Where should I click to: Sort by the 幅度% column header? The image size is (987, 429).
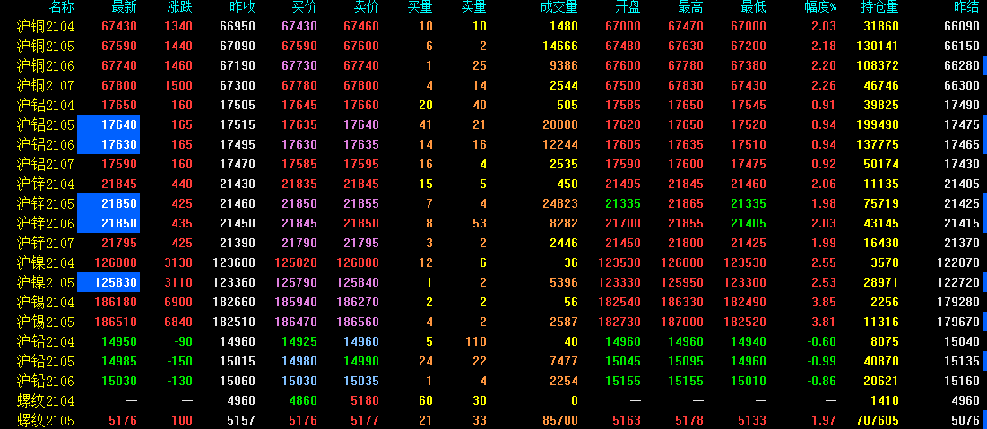821,7
